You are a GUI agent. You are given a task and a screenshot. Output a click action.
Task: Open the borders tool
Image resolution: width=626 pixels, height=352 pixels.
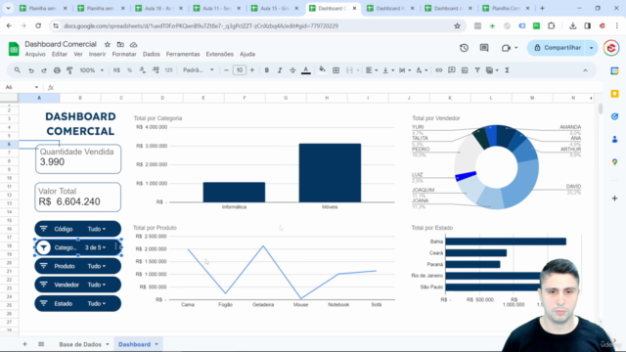pos(336,70)
